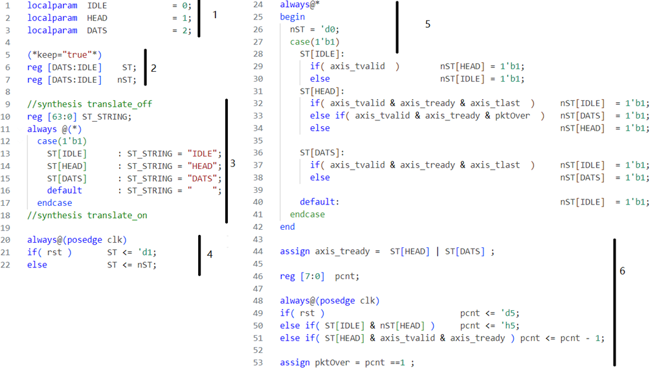Viewport: 657px width, 369px height.
Task: Select the "DATS" string literal on line 15
Action: (x=204, y=179)
